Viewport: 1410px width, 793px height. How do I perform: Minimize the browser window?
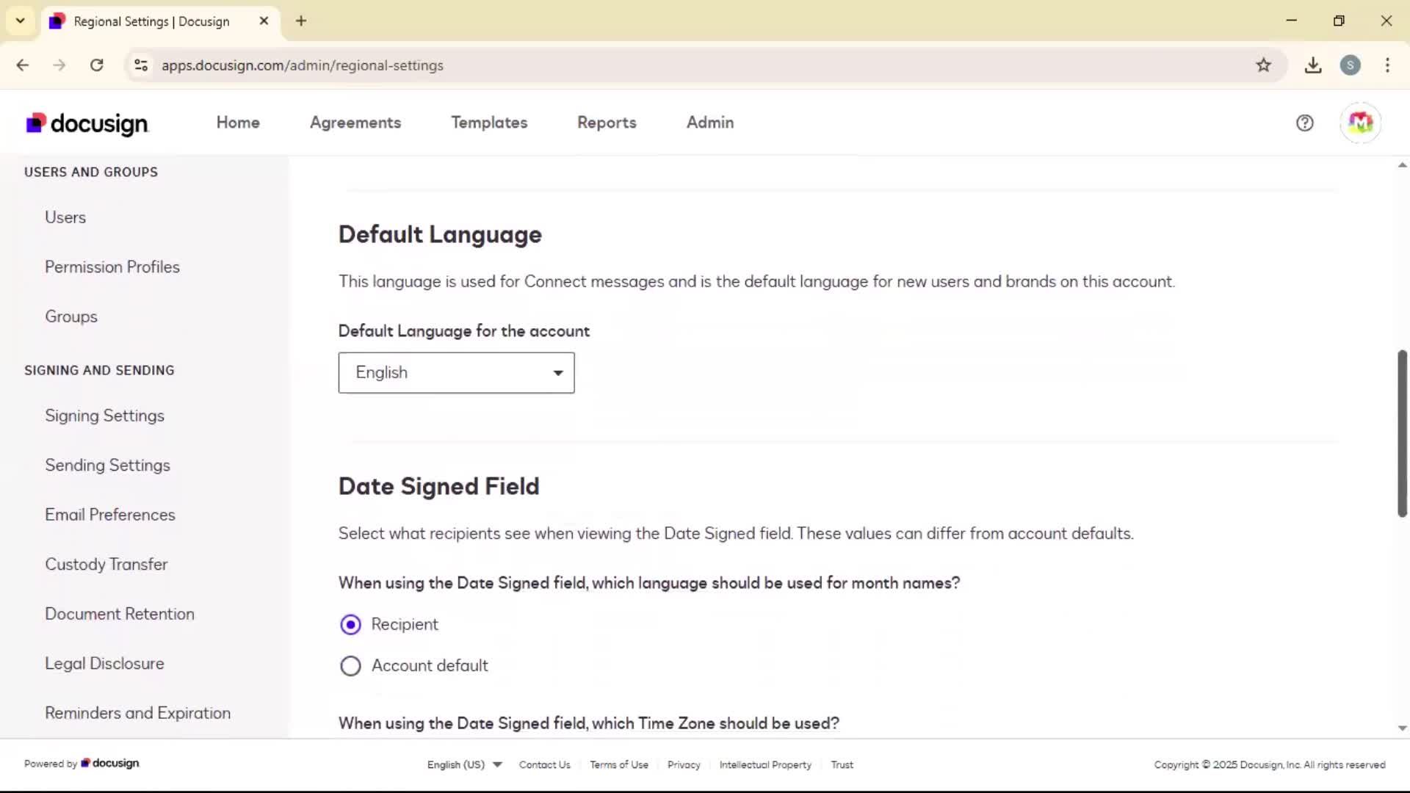point(1292,21)
